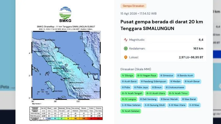Click the III Deli Serdang tag
This screenshot has width=221, height=124.
pyautogui.click(x=148, y=99)
